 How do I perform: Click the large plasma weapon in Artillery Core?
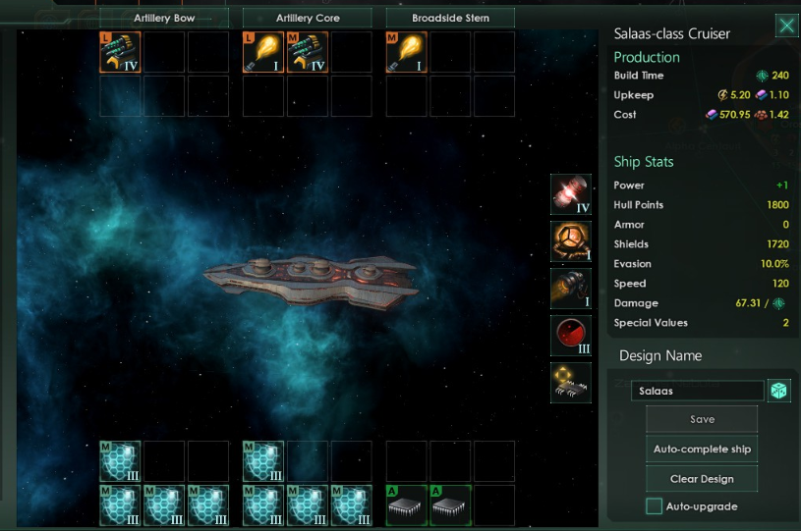coord(263,52)
